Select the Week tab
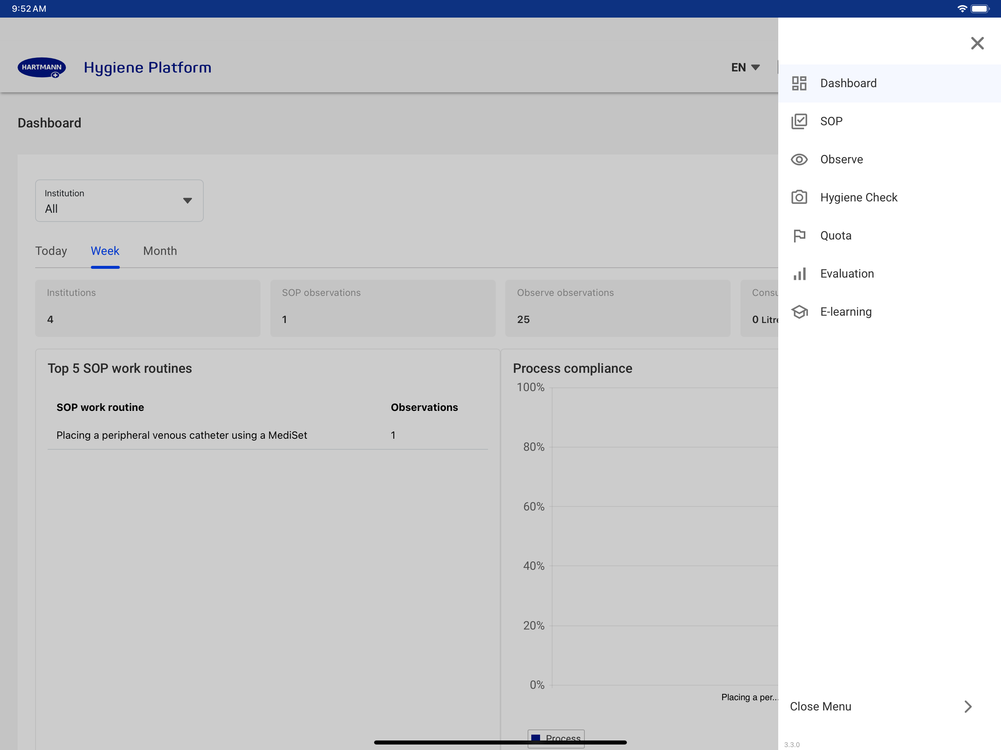The height and width of the screenshot is (750, 1001). tap(105, 251)
